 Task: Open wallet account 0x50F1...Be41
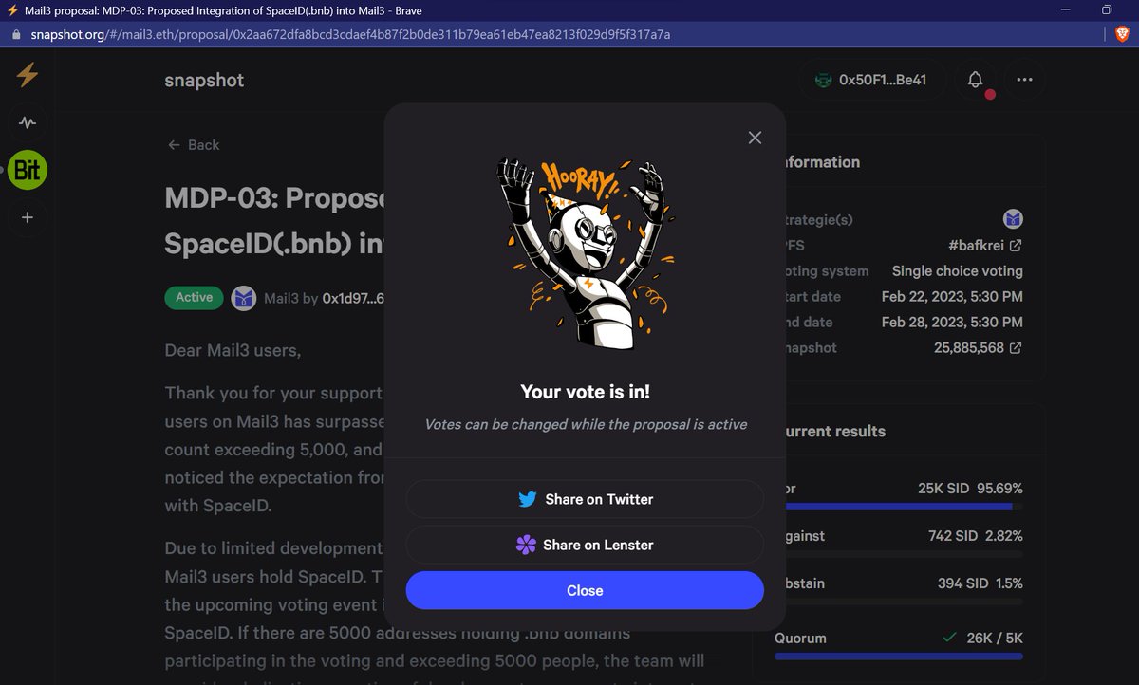[871, 80]
